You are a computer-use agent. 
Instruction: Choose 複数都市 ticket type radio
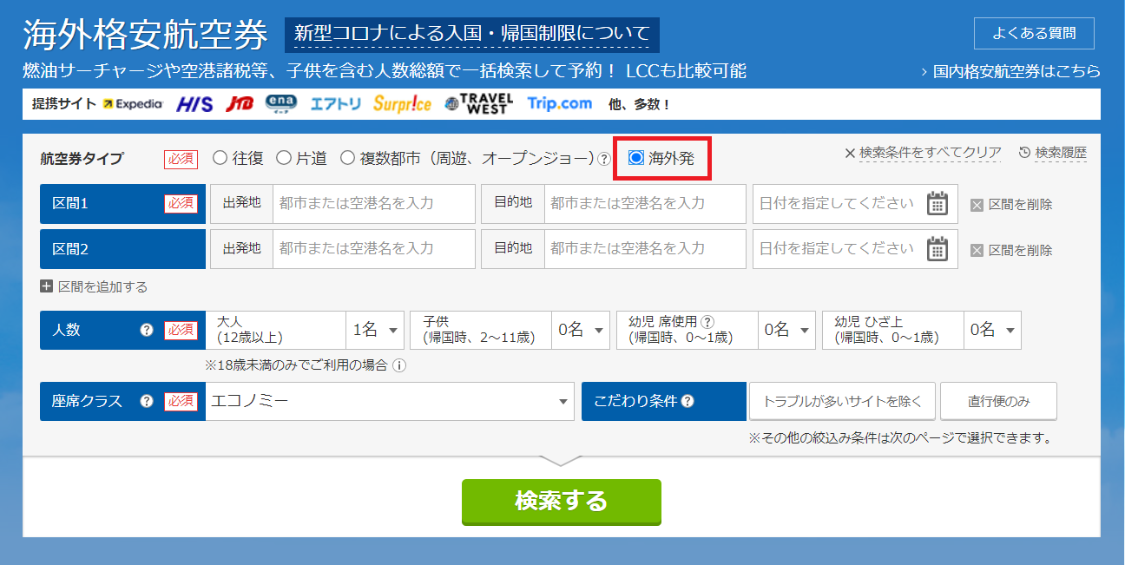(x=347, y=158)
